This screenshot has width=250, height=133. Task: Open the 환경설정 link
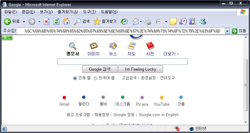click(148, 78)
